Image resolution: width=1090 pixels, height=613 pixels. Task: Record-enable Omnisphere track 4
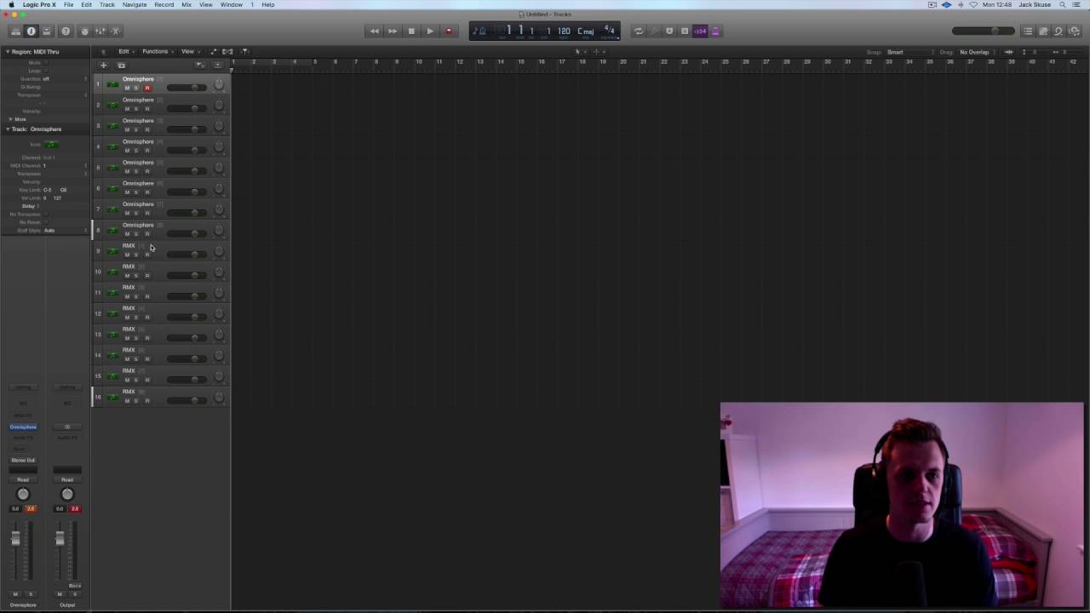[x=146, y=151]
